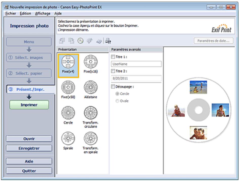Viewport: 240px width, 181px height.
Task: Click the swimsuit photo at right of disc
Action: coord(220,110)
